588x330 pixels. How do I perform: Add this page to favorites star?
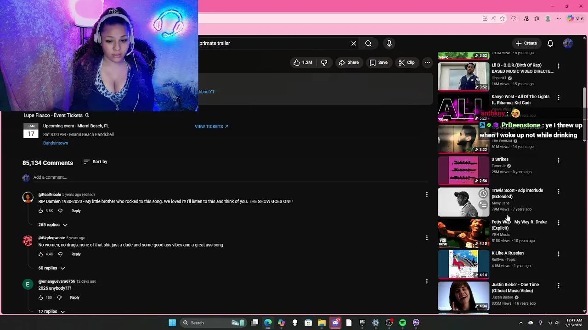point(502,18)
